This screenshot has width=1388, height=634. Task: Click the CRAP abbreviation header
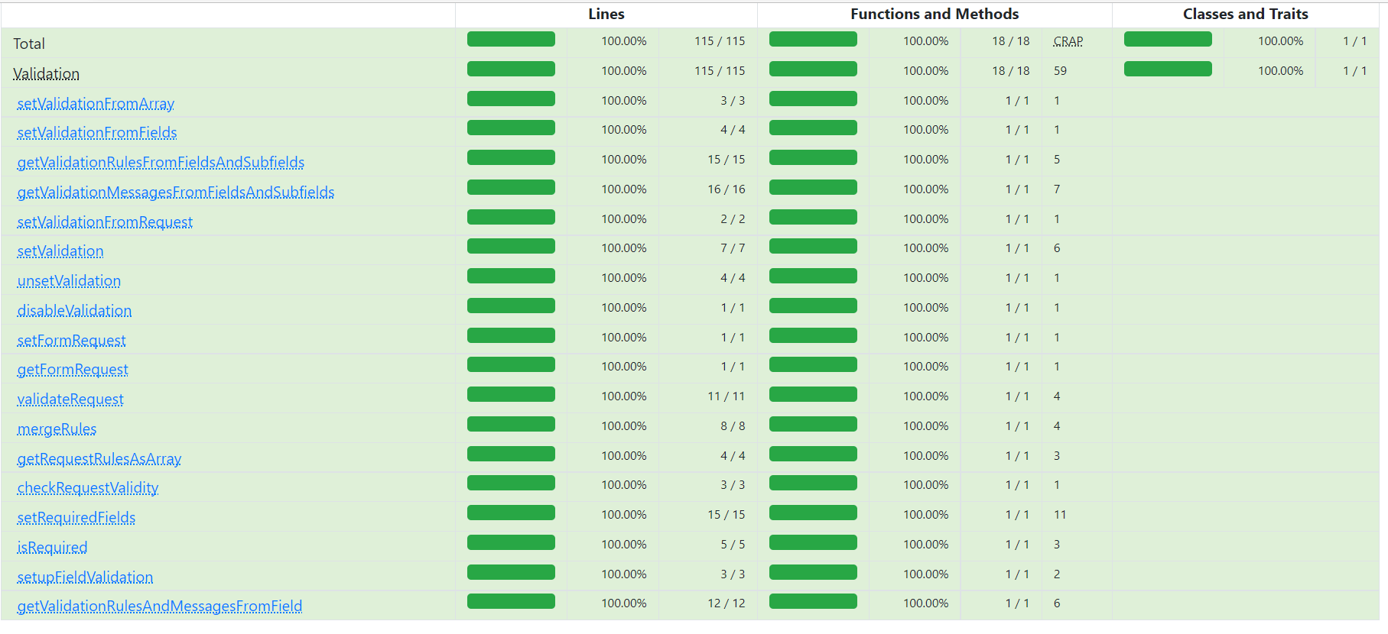pos(1068,41)
